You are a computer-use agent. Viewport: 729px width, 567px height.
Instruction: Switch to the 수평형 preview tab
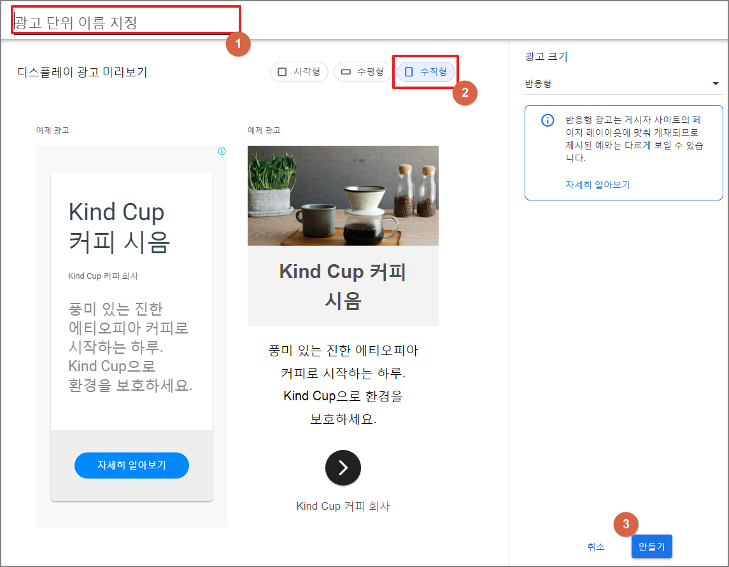coord(362,72)
